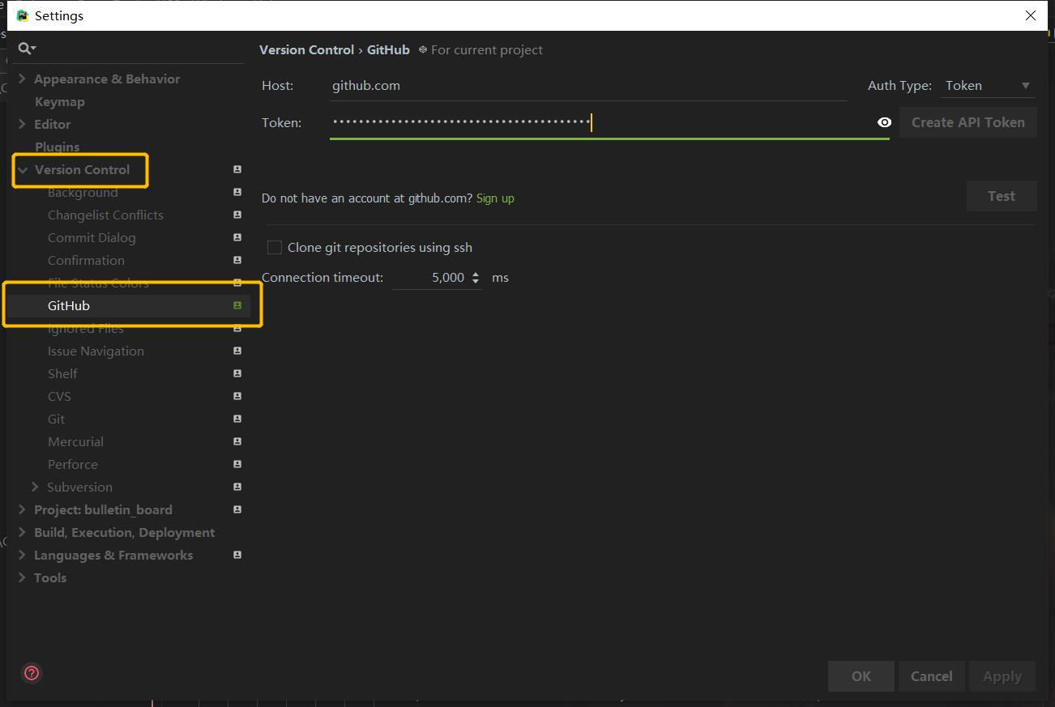Click the For current project indicator icon
The image size is (1055, 707).
pyautogui.click(x=422, y=49)
